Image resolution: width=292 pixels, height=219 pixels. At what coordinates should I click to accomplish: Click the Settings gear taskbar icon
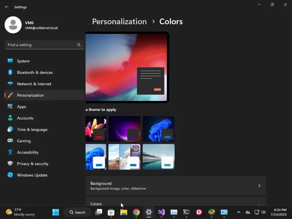point(149,212)
